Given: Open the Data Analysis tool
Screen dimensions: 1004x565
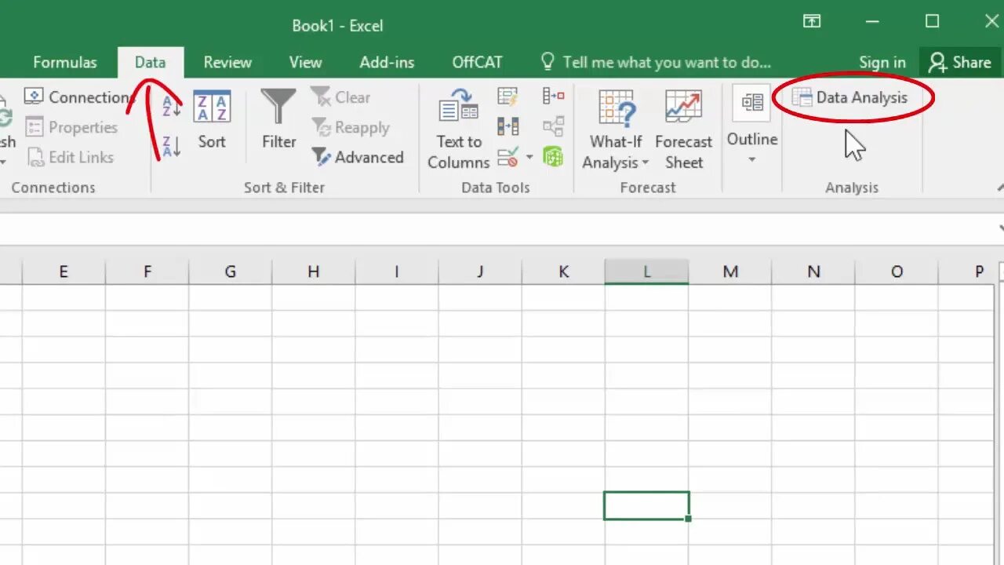Looking at the screenshot, I should pos(849,97).
